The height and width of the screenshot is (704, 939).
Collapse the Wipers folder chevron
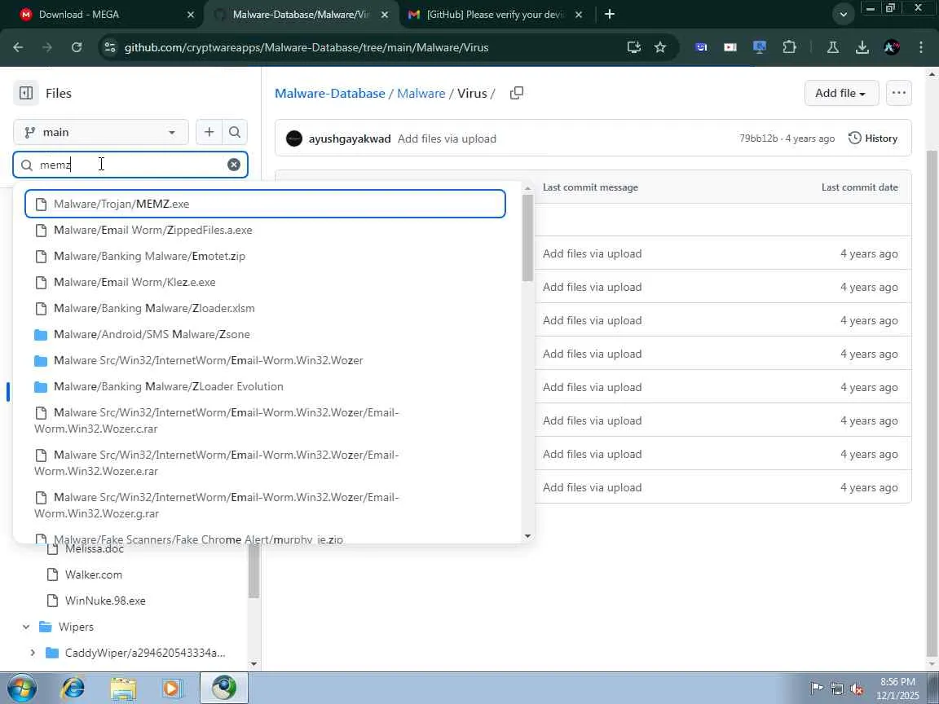(26, 627)
